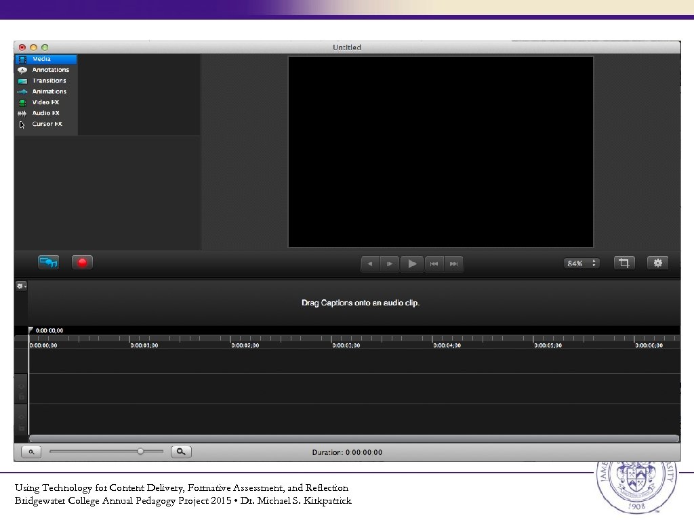Step back one frame
The height and width of the screenshot is (520, 694).
click(x=371, y=264)
